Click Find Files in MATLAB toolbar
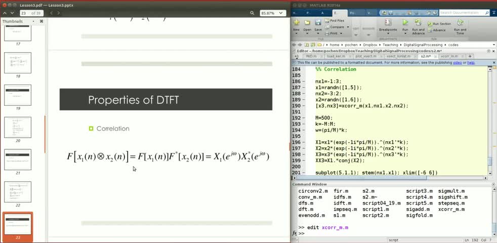This screenshot has height=243, width=497. pos(335,21)
